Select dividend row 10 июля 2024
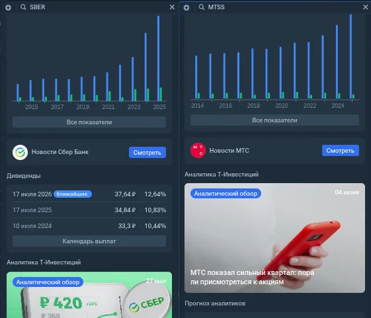 (89, 226)
